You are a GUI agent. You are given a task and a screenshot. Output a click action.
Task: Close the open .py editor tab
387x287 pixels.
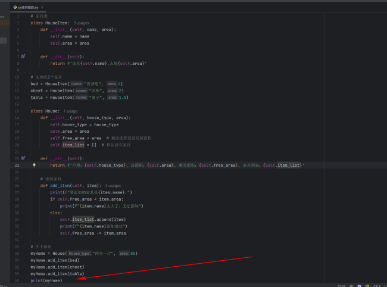(x=42, y=7)
